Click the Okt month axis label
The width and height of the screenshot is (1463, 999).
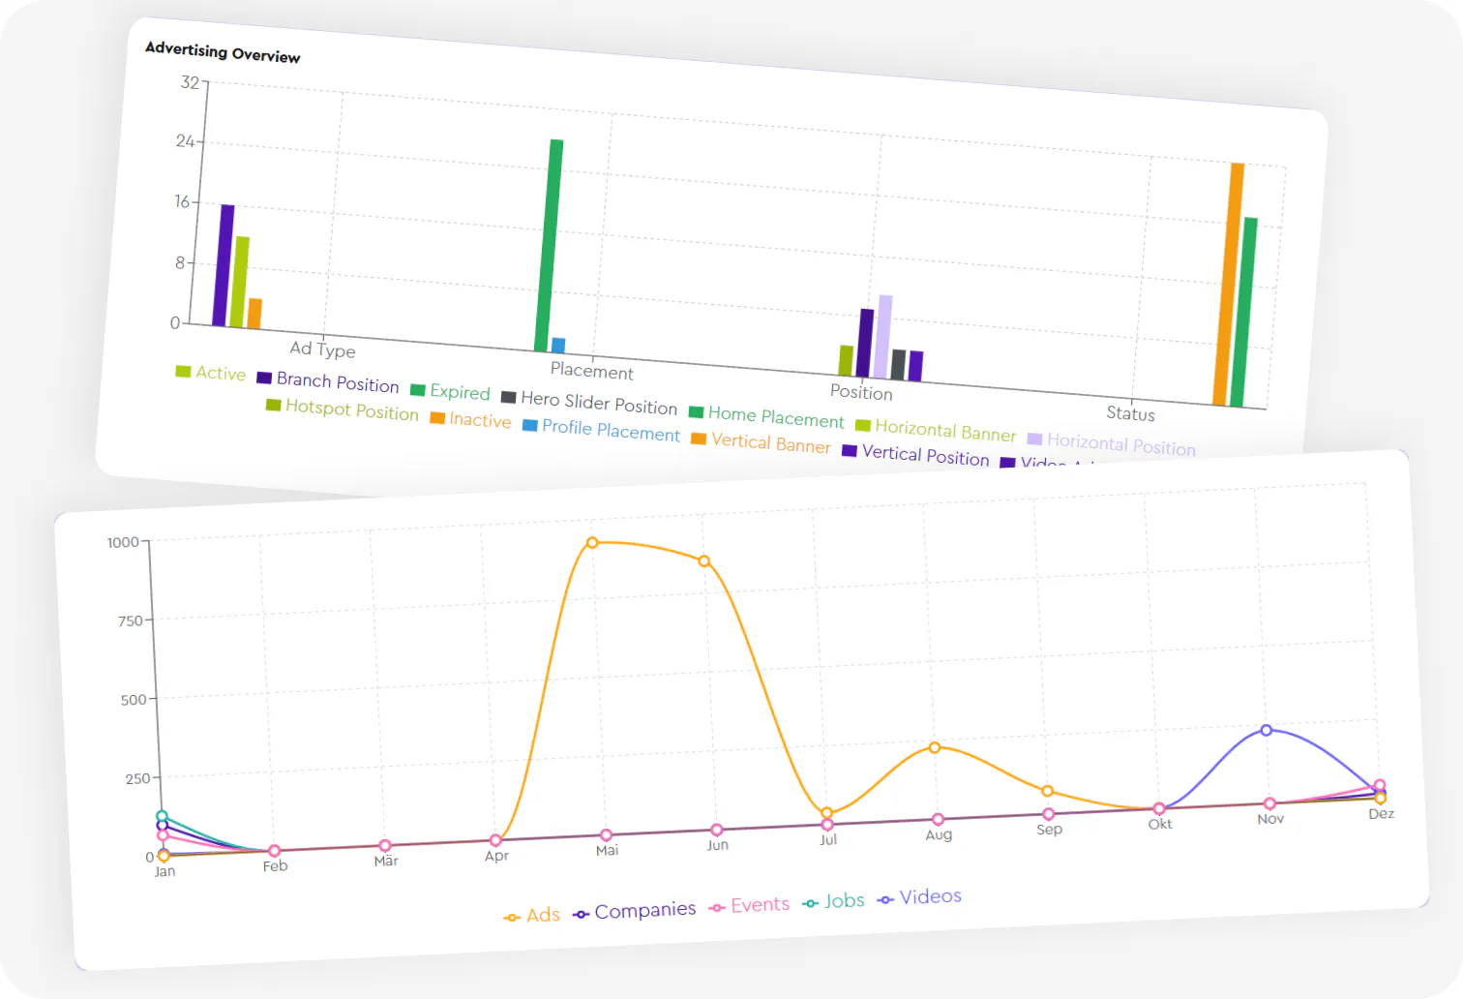tap(1160, 825)
